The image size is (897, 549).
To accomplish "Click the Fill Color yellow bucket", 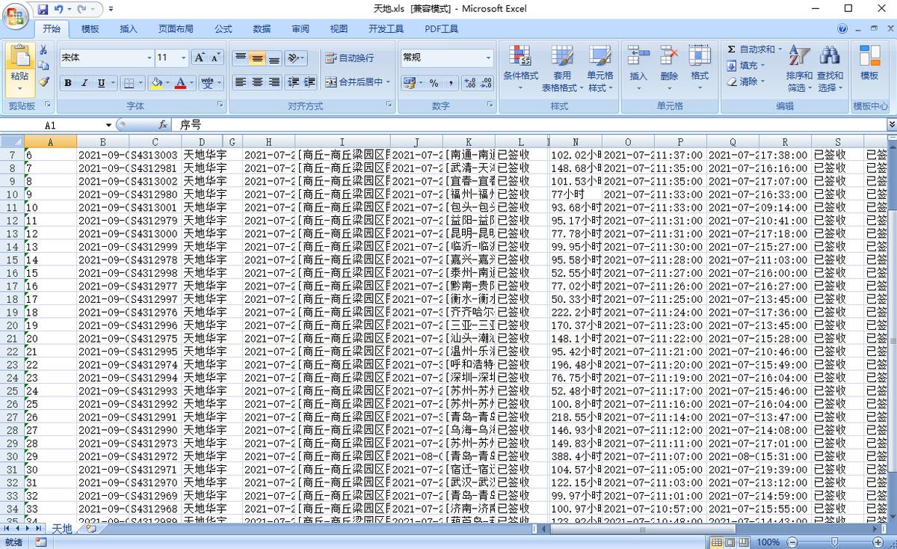I will pyautogui.click(x=156, y=83).
